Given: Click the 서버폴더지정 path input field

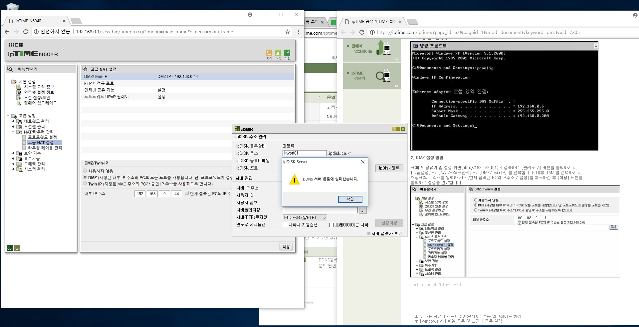Looking at the screenshot, I should (x=320, y=210).
